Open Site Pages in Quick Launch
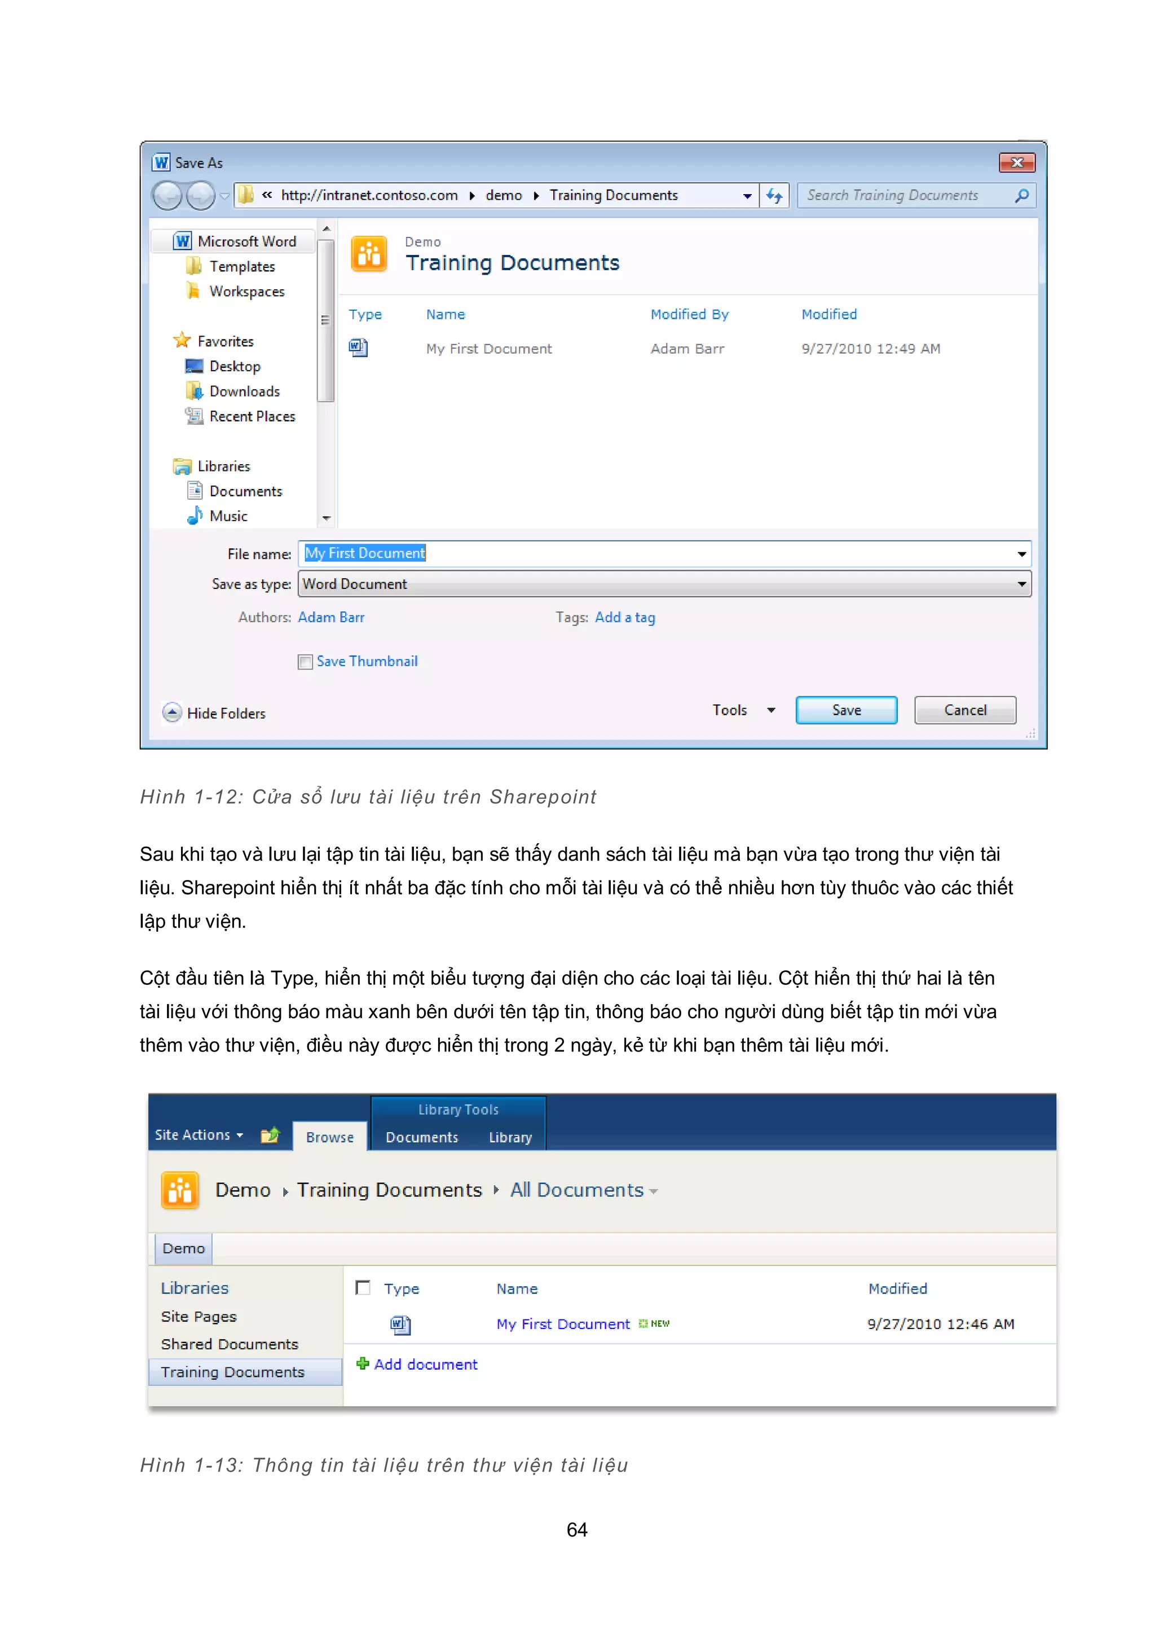 point(199,1317)
